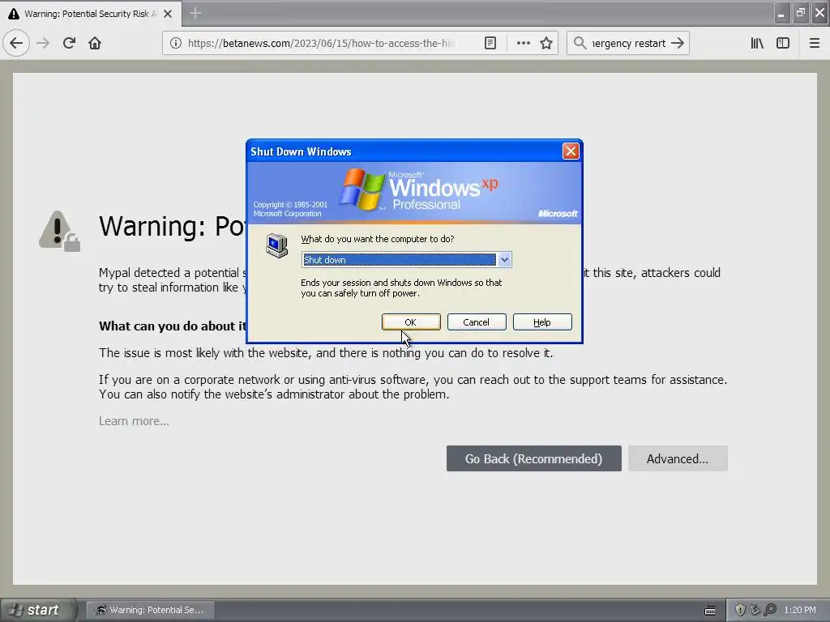This screenshot has height=622, width=830.
Task: Close the Shut Down Windows dialog
Action: coord(571,151)
